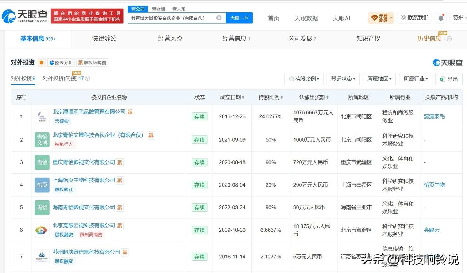Clear the search box with the X icon
This screenshot has width=467, height=273.
(x=219, y=18)
